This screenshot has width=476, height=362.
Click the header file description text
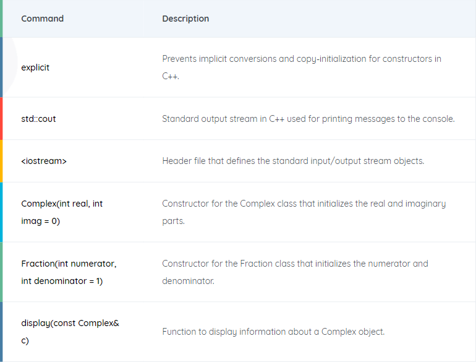pos(293,161)
